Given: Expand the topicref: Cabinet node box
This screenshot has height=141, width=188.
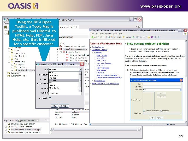Looking at the screenshot, I should click(x=61, y=52).
